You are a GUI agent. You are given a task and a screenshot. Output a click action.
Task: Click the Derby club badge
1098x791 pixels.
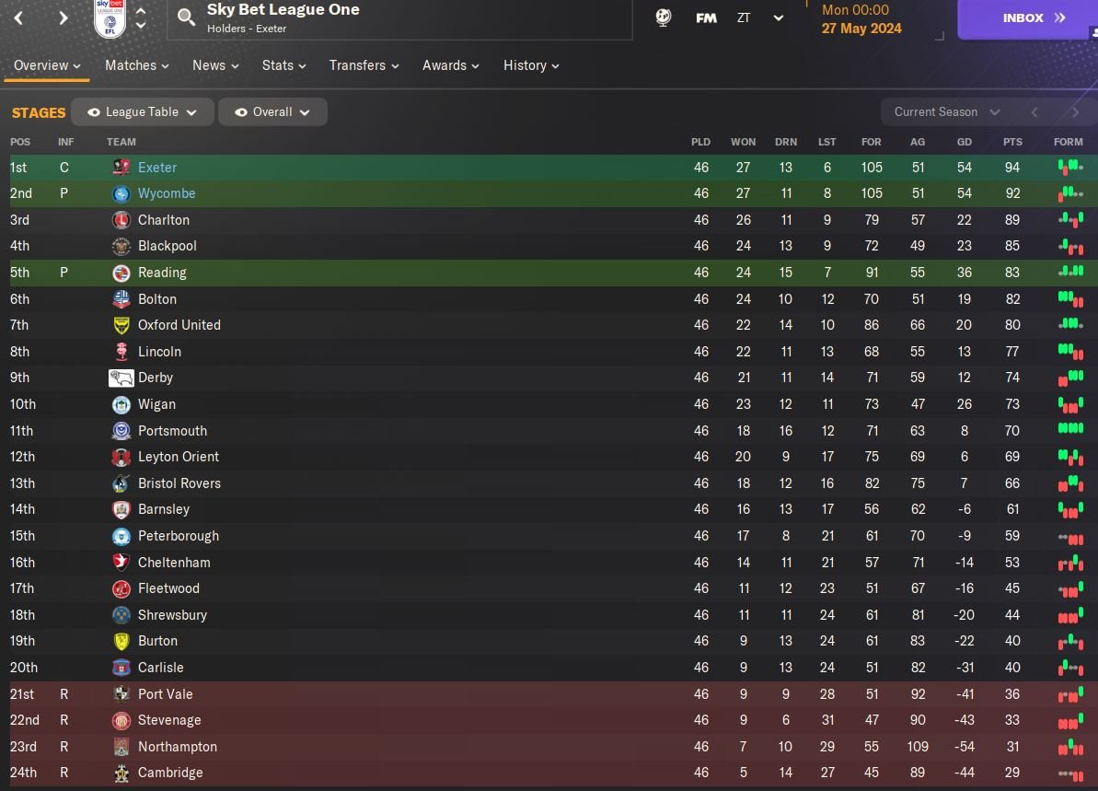pyautogui.click(x=121, y=378)
